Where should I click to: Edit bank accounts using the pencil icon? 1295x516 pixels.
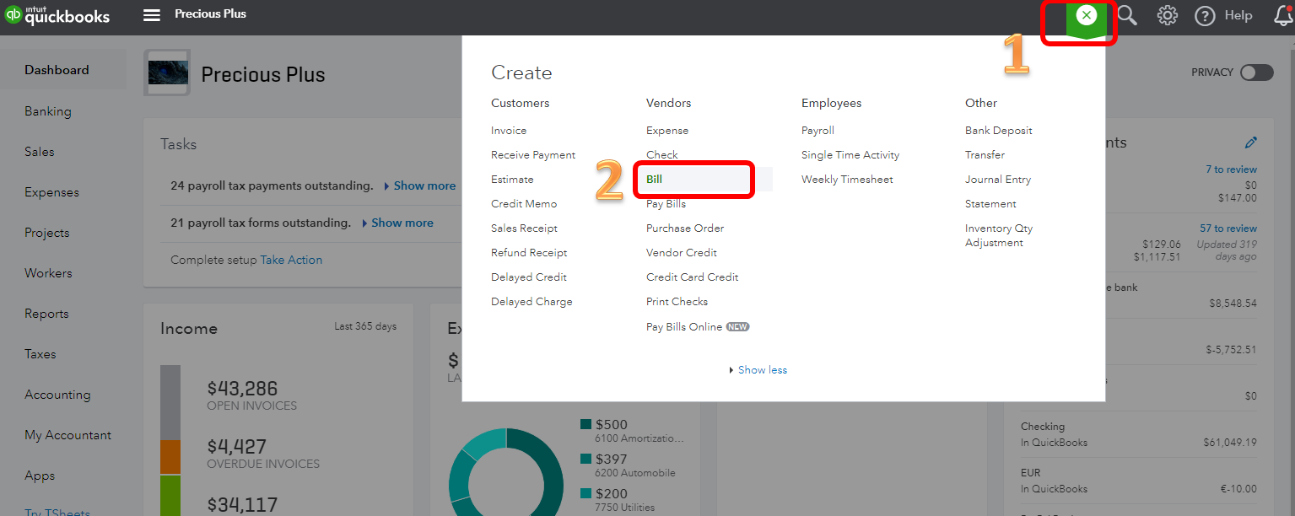tap(1251, 142)
